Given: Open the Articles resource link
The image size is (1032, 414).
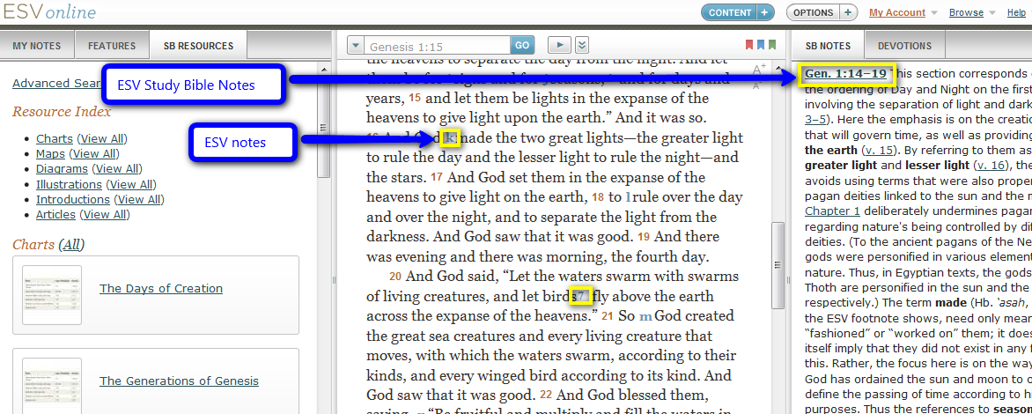Looking at the screenshot, I should coord(56,215).
